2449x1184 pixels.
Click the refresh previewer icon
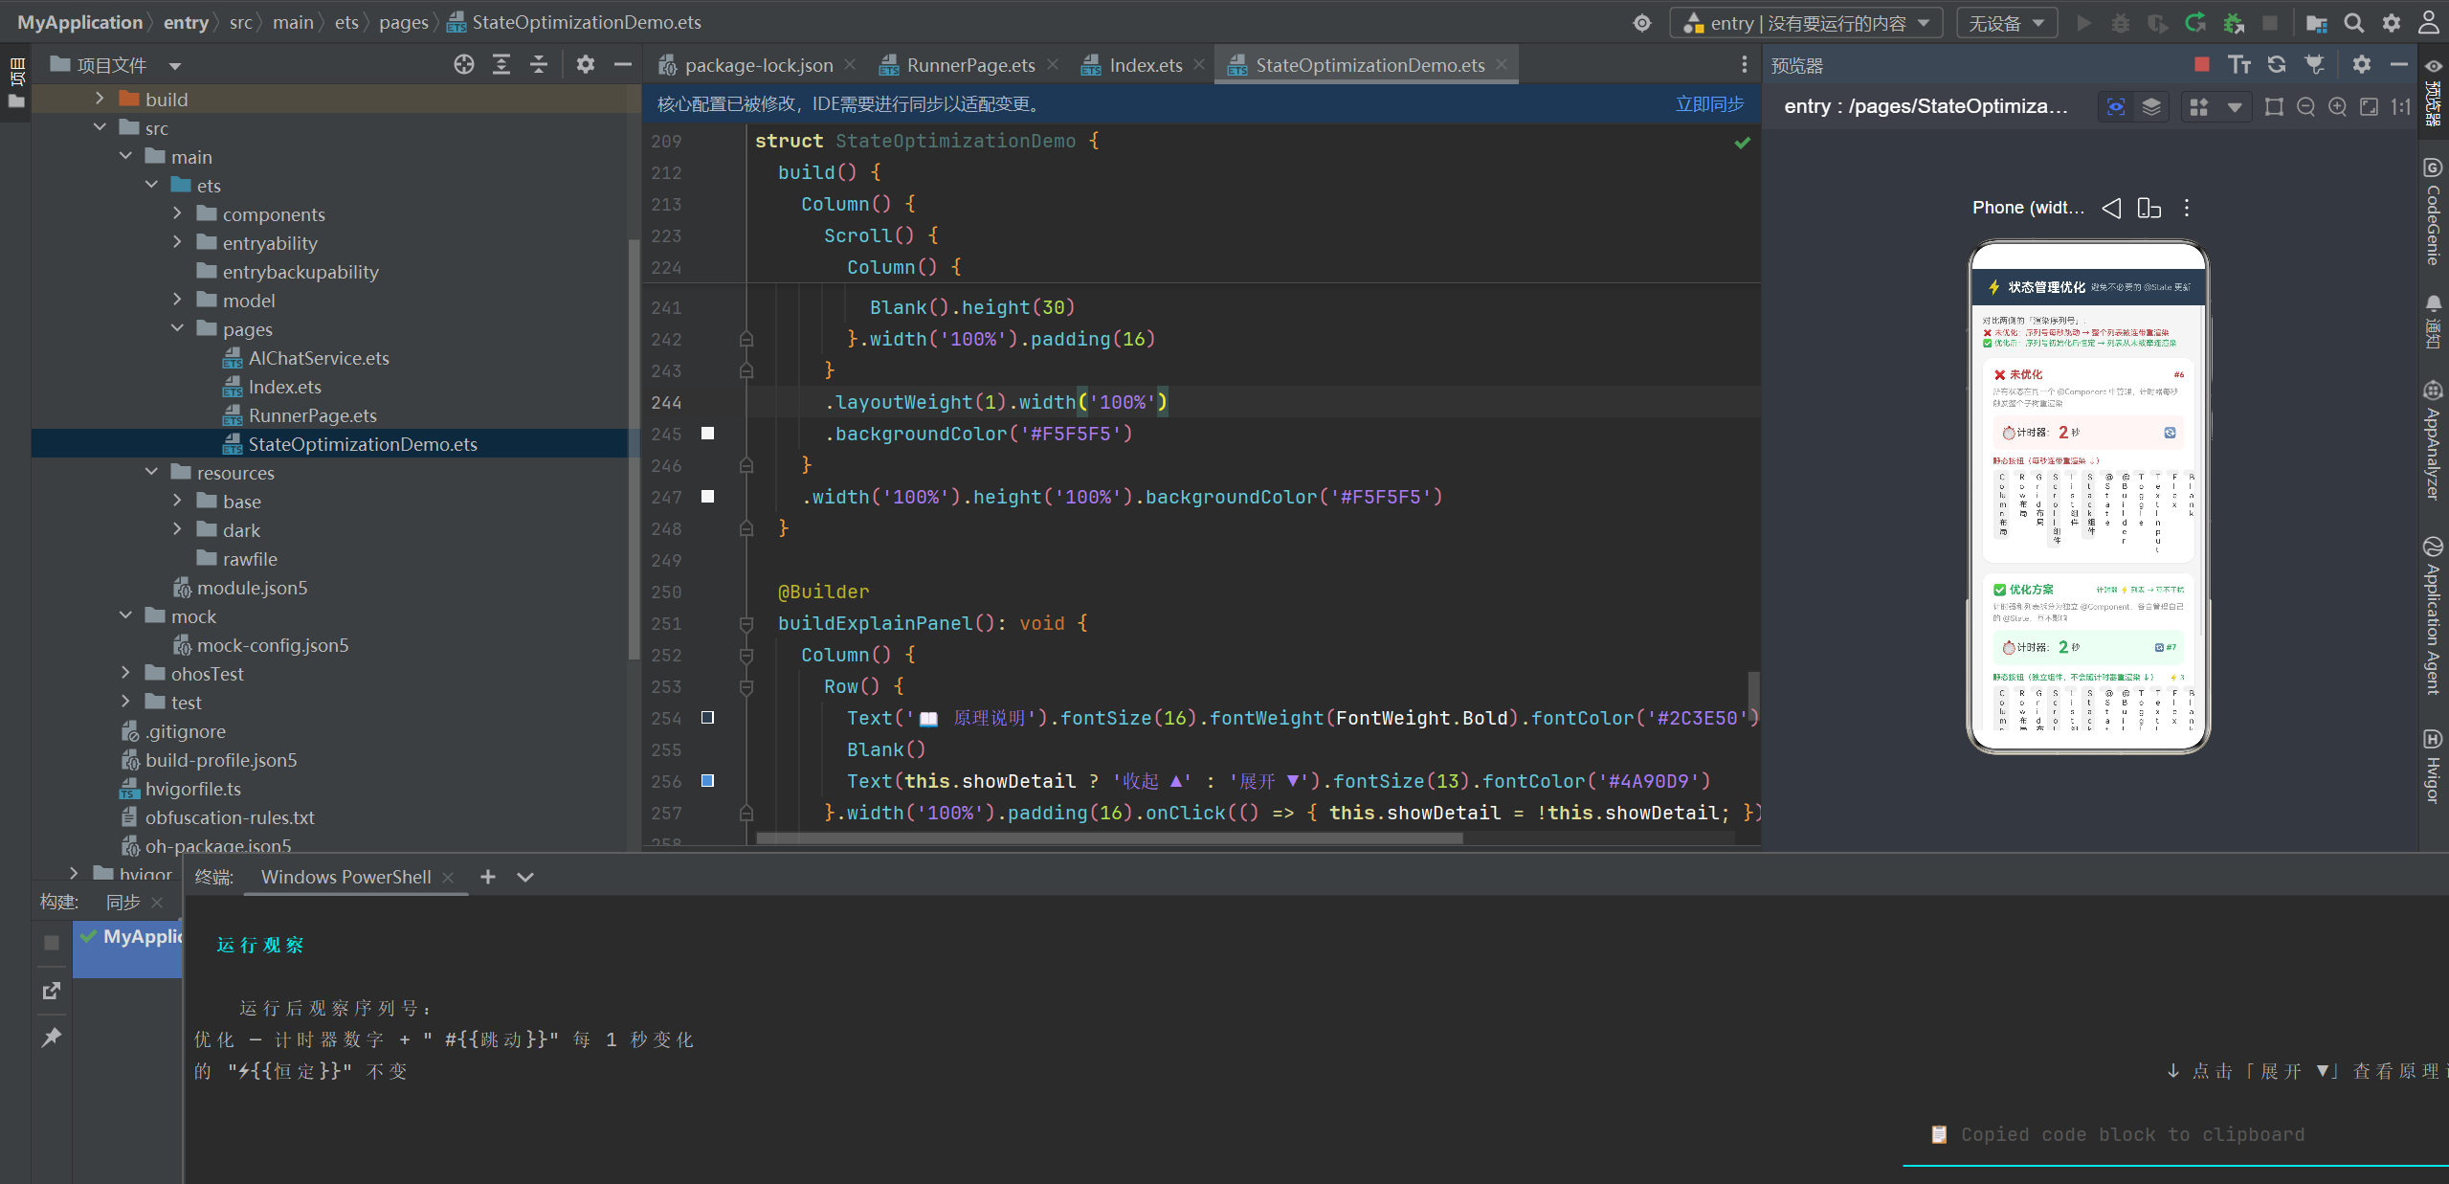[2277, 64]
